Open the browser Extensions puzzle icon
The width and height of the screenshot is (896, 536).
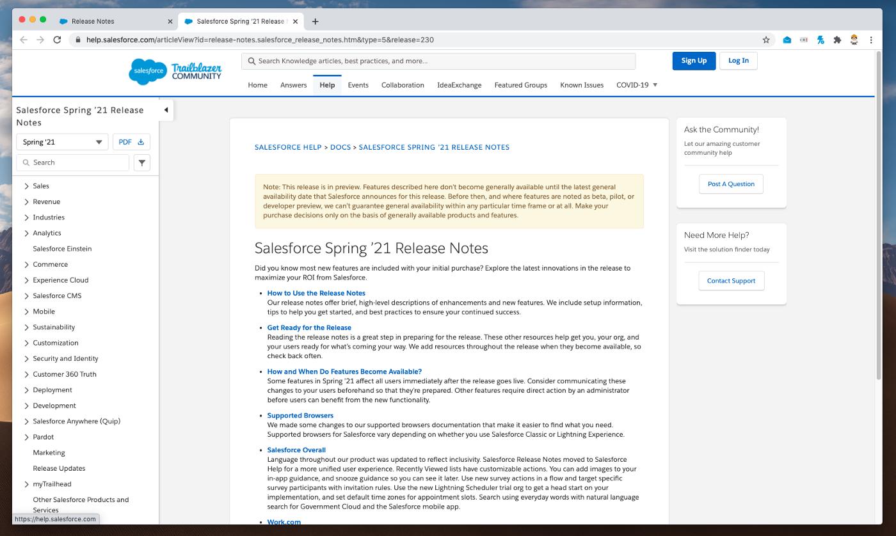(x=837, y=40)
